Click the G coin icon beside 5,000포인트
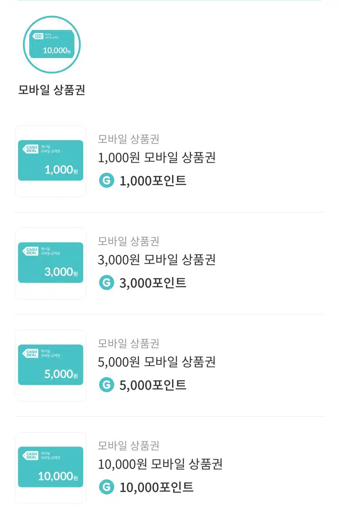The image size is (339, 514). tap(106, 385)
